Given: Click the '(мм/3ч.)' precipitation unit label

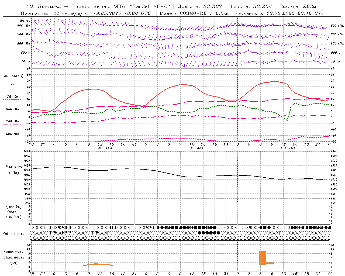Looking at the screenshot, I should pos(14,207).
